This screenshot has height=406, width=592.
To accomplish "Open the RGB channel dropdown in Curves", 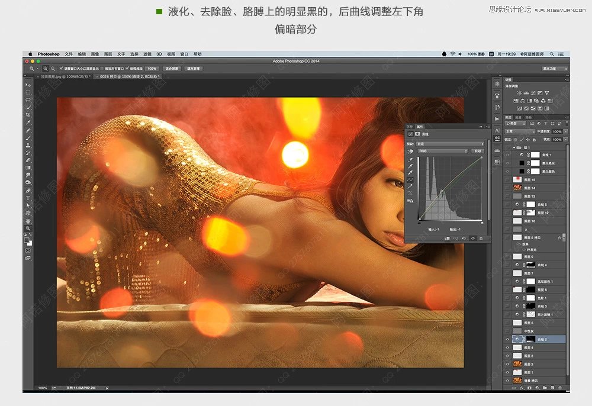I will [443, 152].
